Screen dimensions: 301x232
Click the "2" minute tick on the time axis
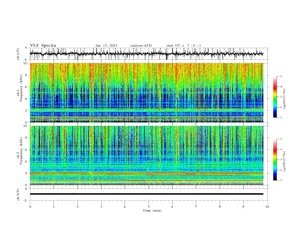(78, 207)
